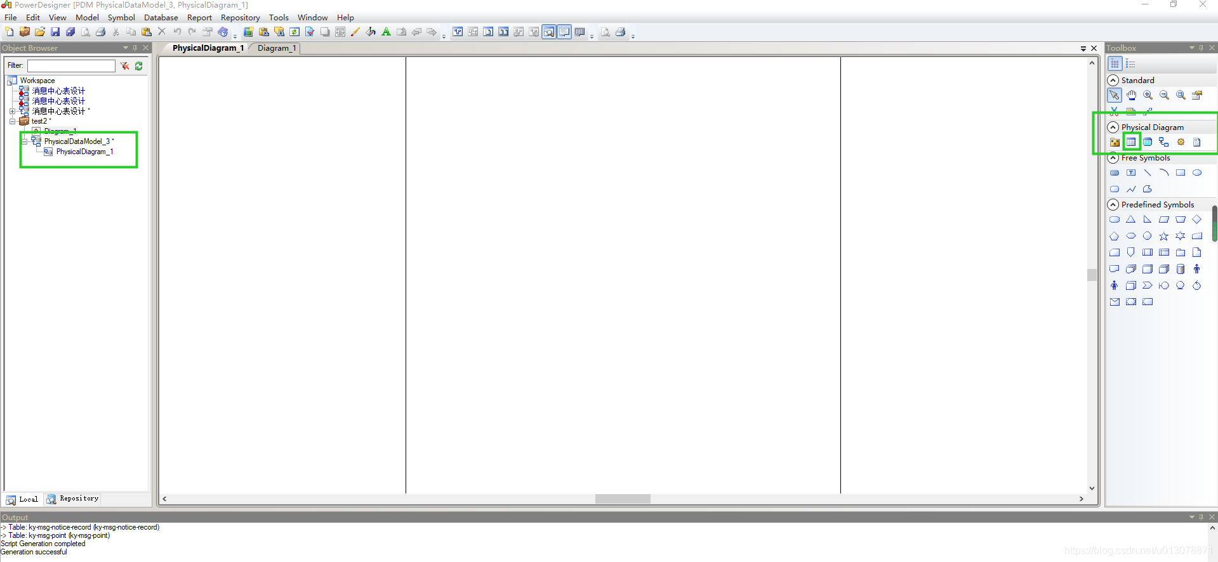Collapse the test2 project node
1218x562 pixels.
pos(12,121)
